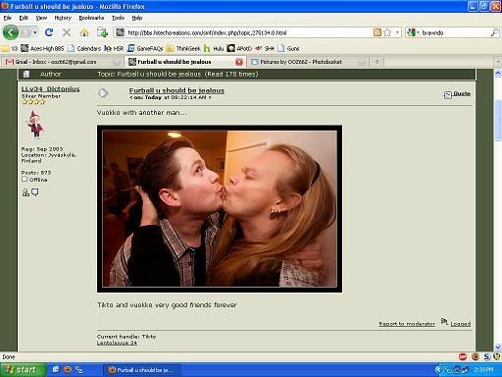Open the home page icon
Viewport: 502px width, 377px height.
pyautogui.click(x=84, y=32)
